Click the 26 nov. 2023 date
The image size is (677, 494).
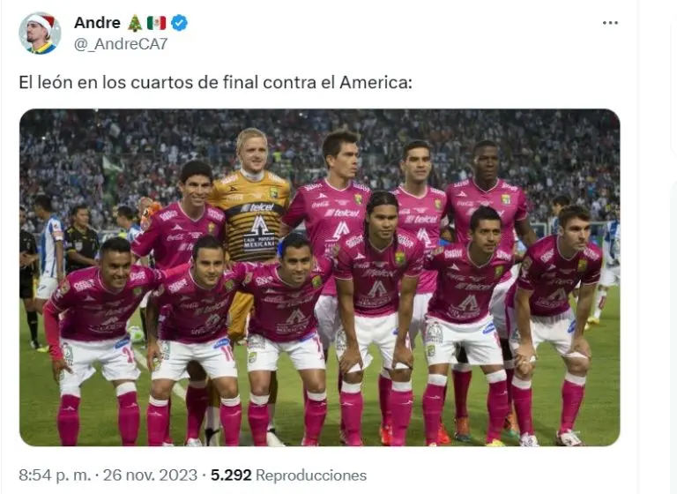coord(150,475)
